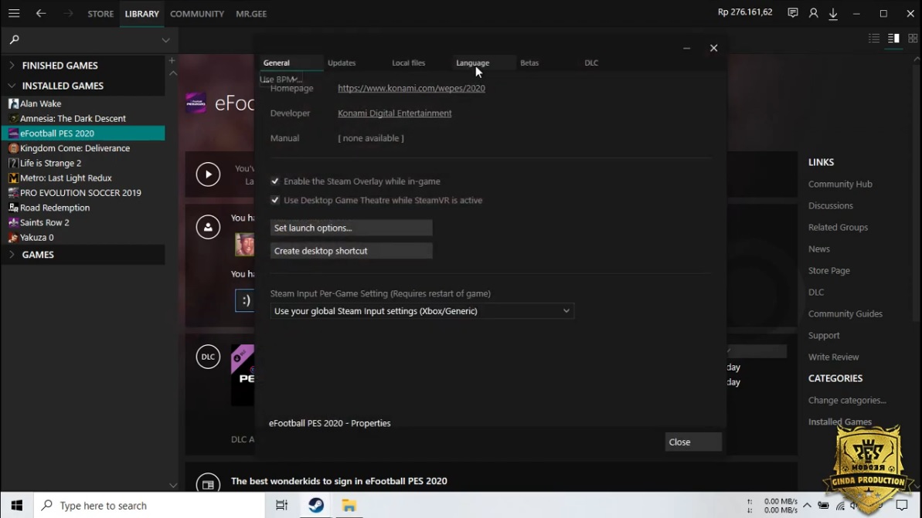Expand the GAMES category
922x518 pixels.
point(12,254)
